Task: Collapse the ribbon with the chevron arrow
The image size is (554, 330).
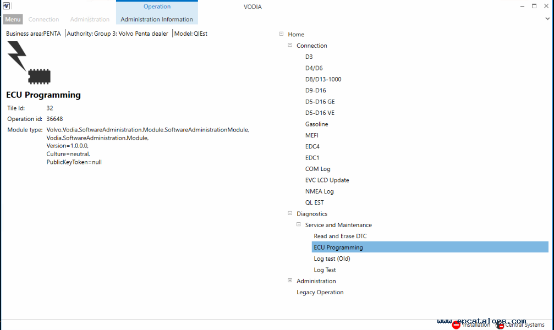Action: click(547, 19)
